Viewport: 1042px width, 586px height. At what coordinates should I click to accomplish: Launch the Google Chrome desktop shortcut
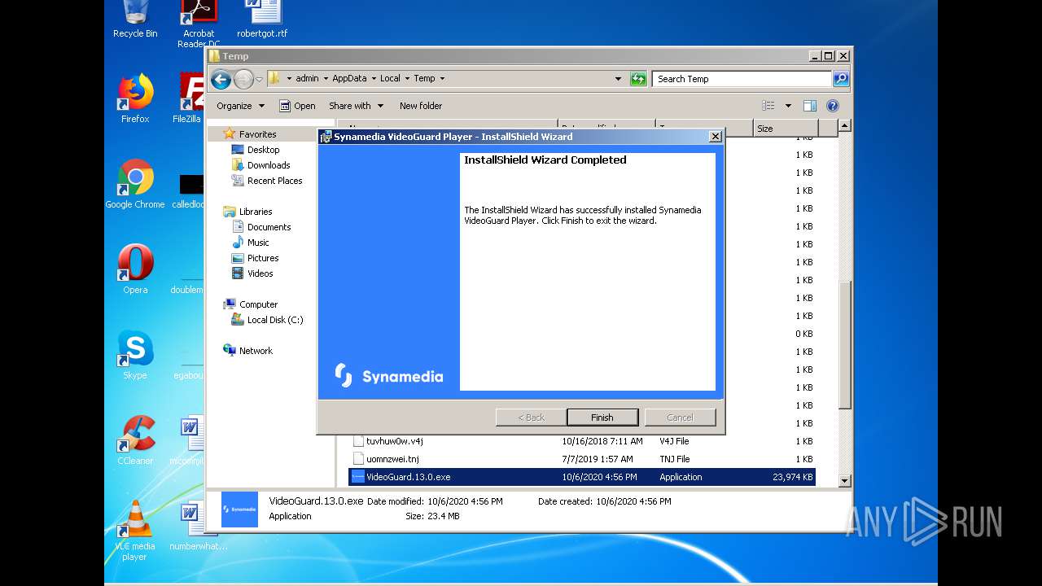135,185
